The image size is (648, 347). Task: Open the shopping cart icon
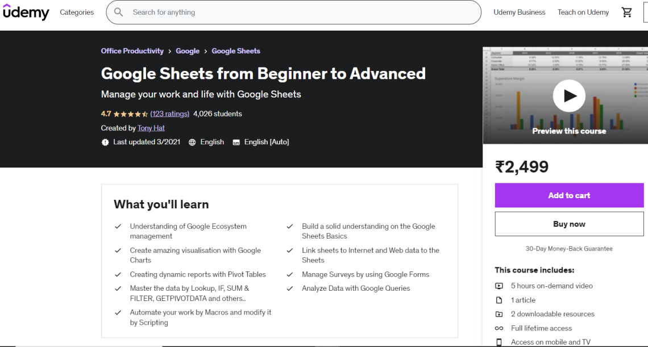click(x=626, y=12)
